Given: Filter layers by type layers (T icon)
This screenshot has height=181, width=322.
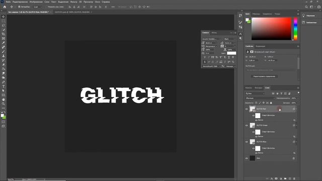Looking at the screenshot, I should pyautogui.click(x=281, y=94).
